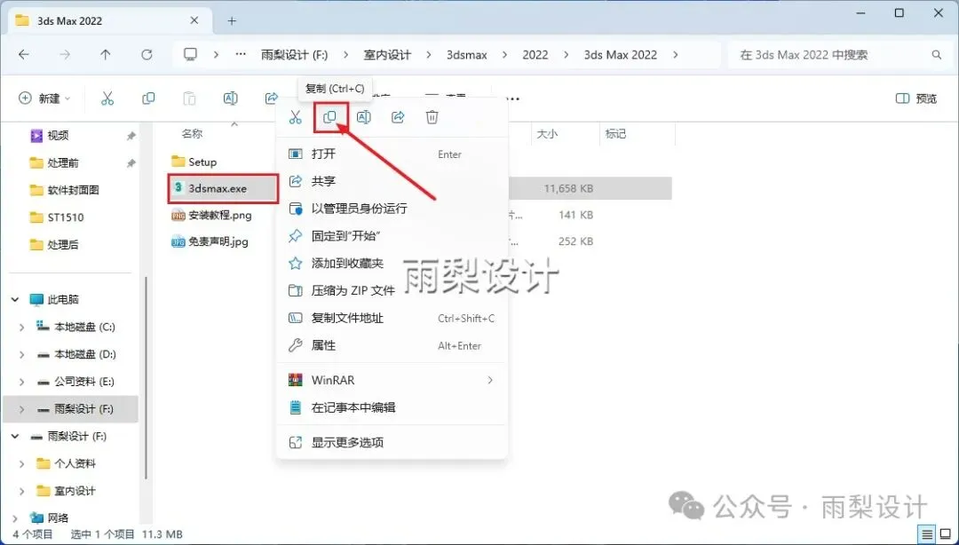Choose Run as administrator (以管理员身份运行)
The width and height of the screenshot is (959, 545).
tap(392, 209)
